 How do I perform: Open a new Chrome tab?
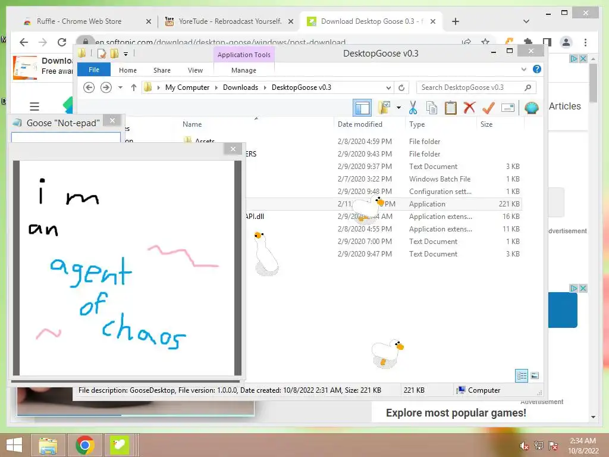point(456,22)
